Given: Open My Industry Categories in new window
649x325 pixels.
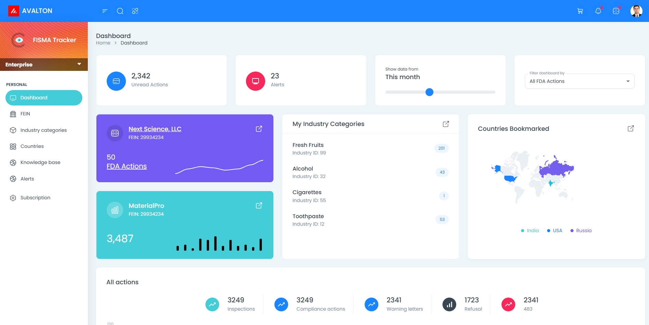Looking at the screenshot, I should pos(446,124).
